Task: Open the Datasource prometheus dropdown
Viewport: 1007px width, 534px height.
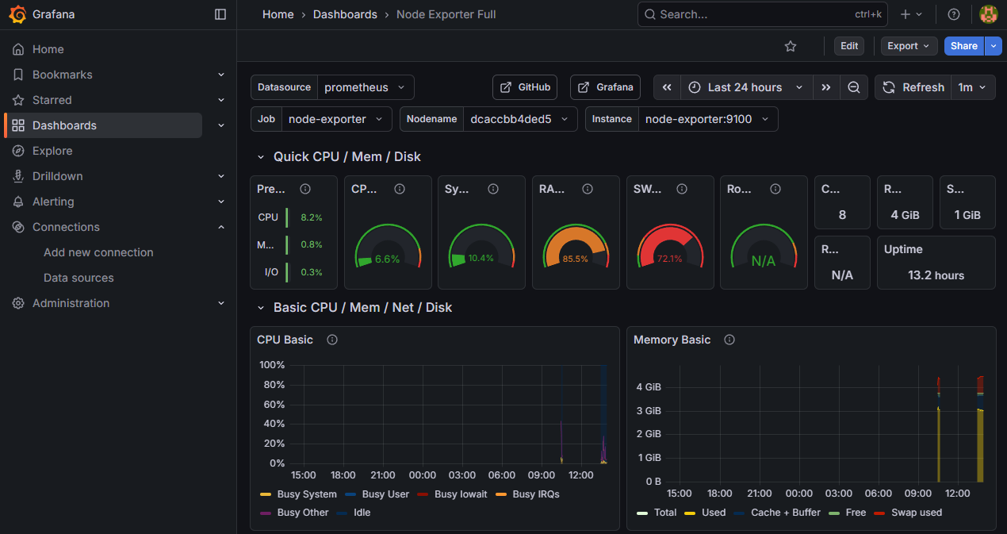Action: tap(365, 87)
